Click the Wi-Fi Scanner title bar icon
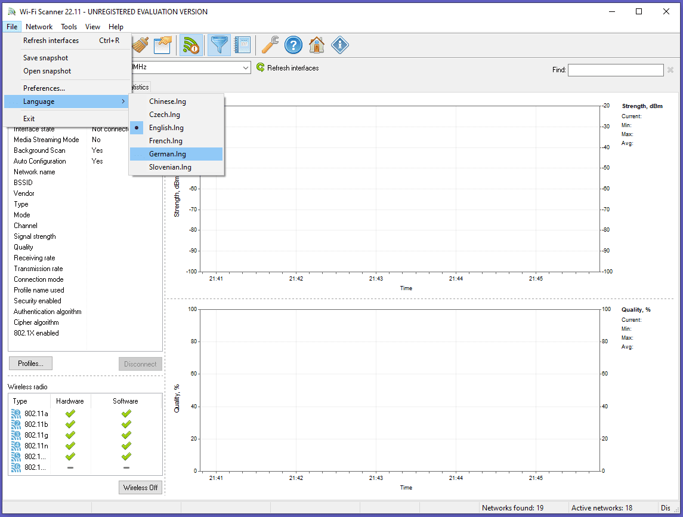Screen dimensions: 683x517 (x=12, y=11)
